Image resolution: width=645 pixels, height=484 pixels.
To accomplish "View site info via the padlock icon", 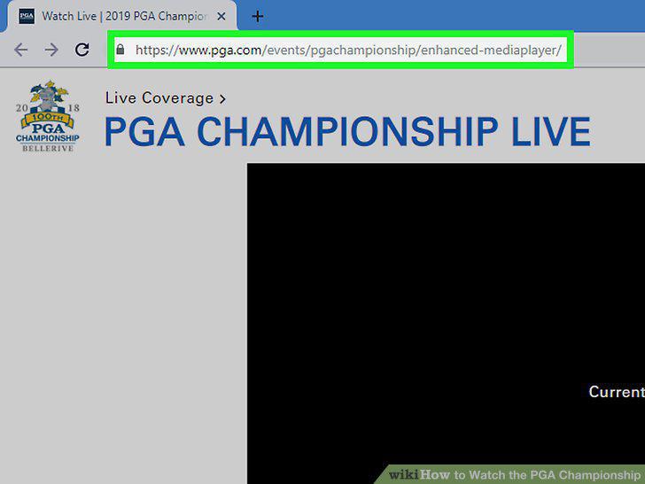I will point(120,50).
